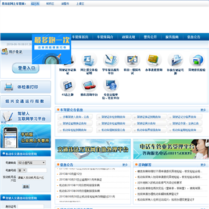Open the 手机版公安网上车管所 phone banner
The image size is (209, 209).
tap(26, 136)
